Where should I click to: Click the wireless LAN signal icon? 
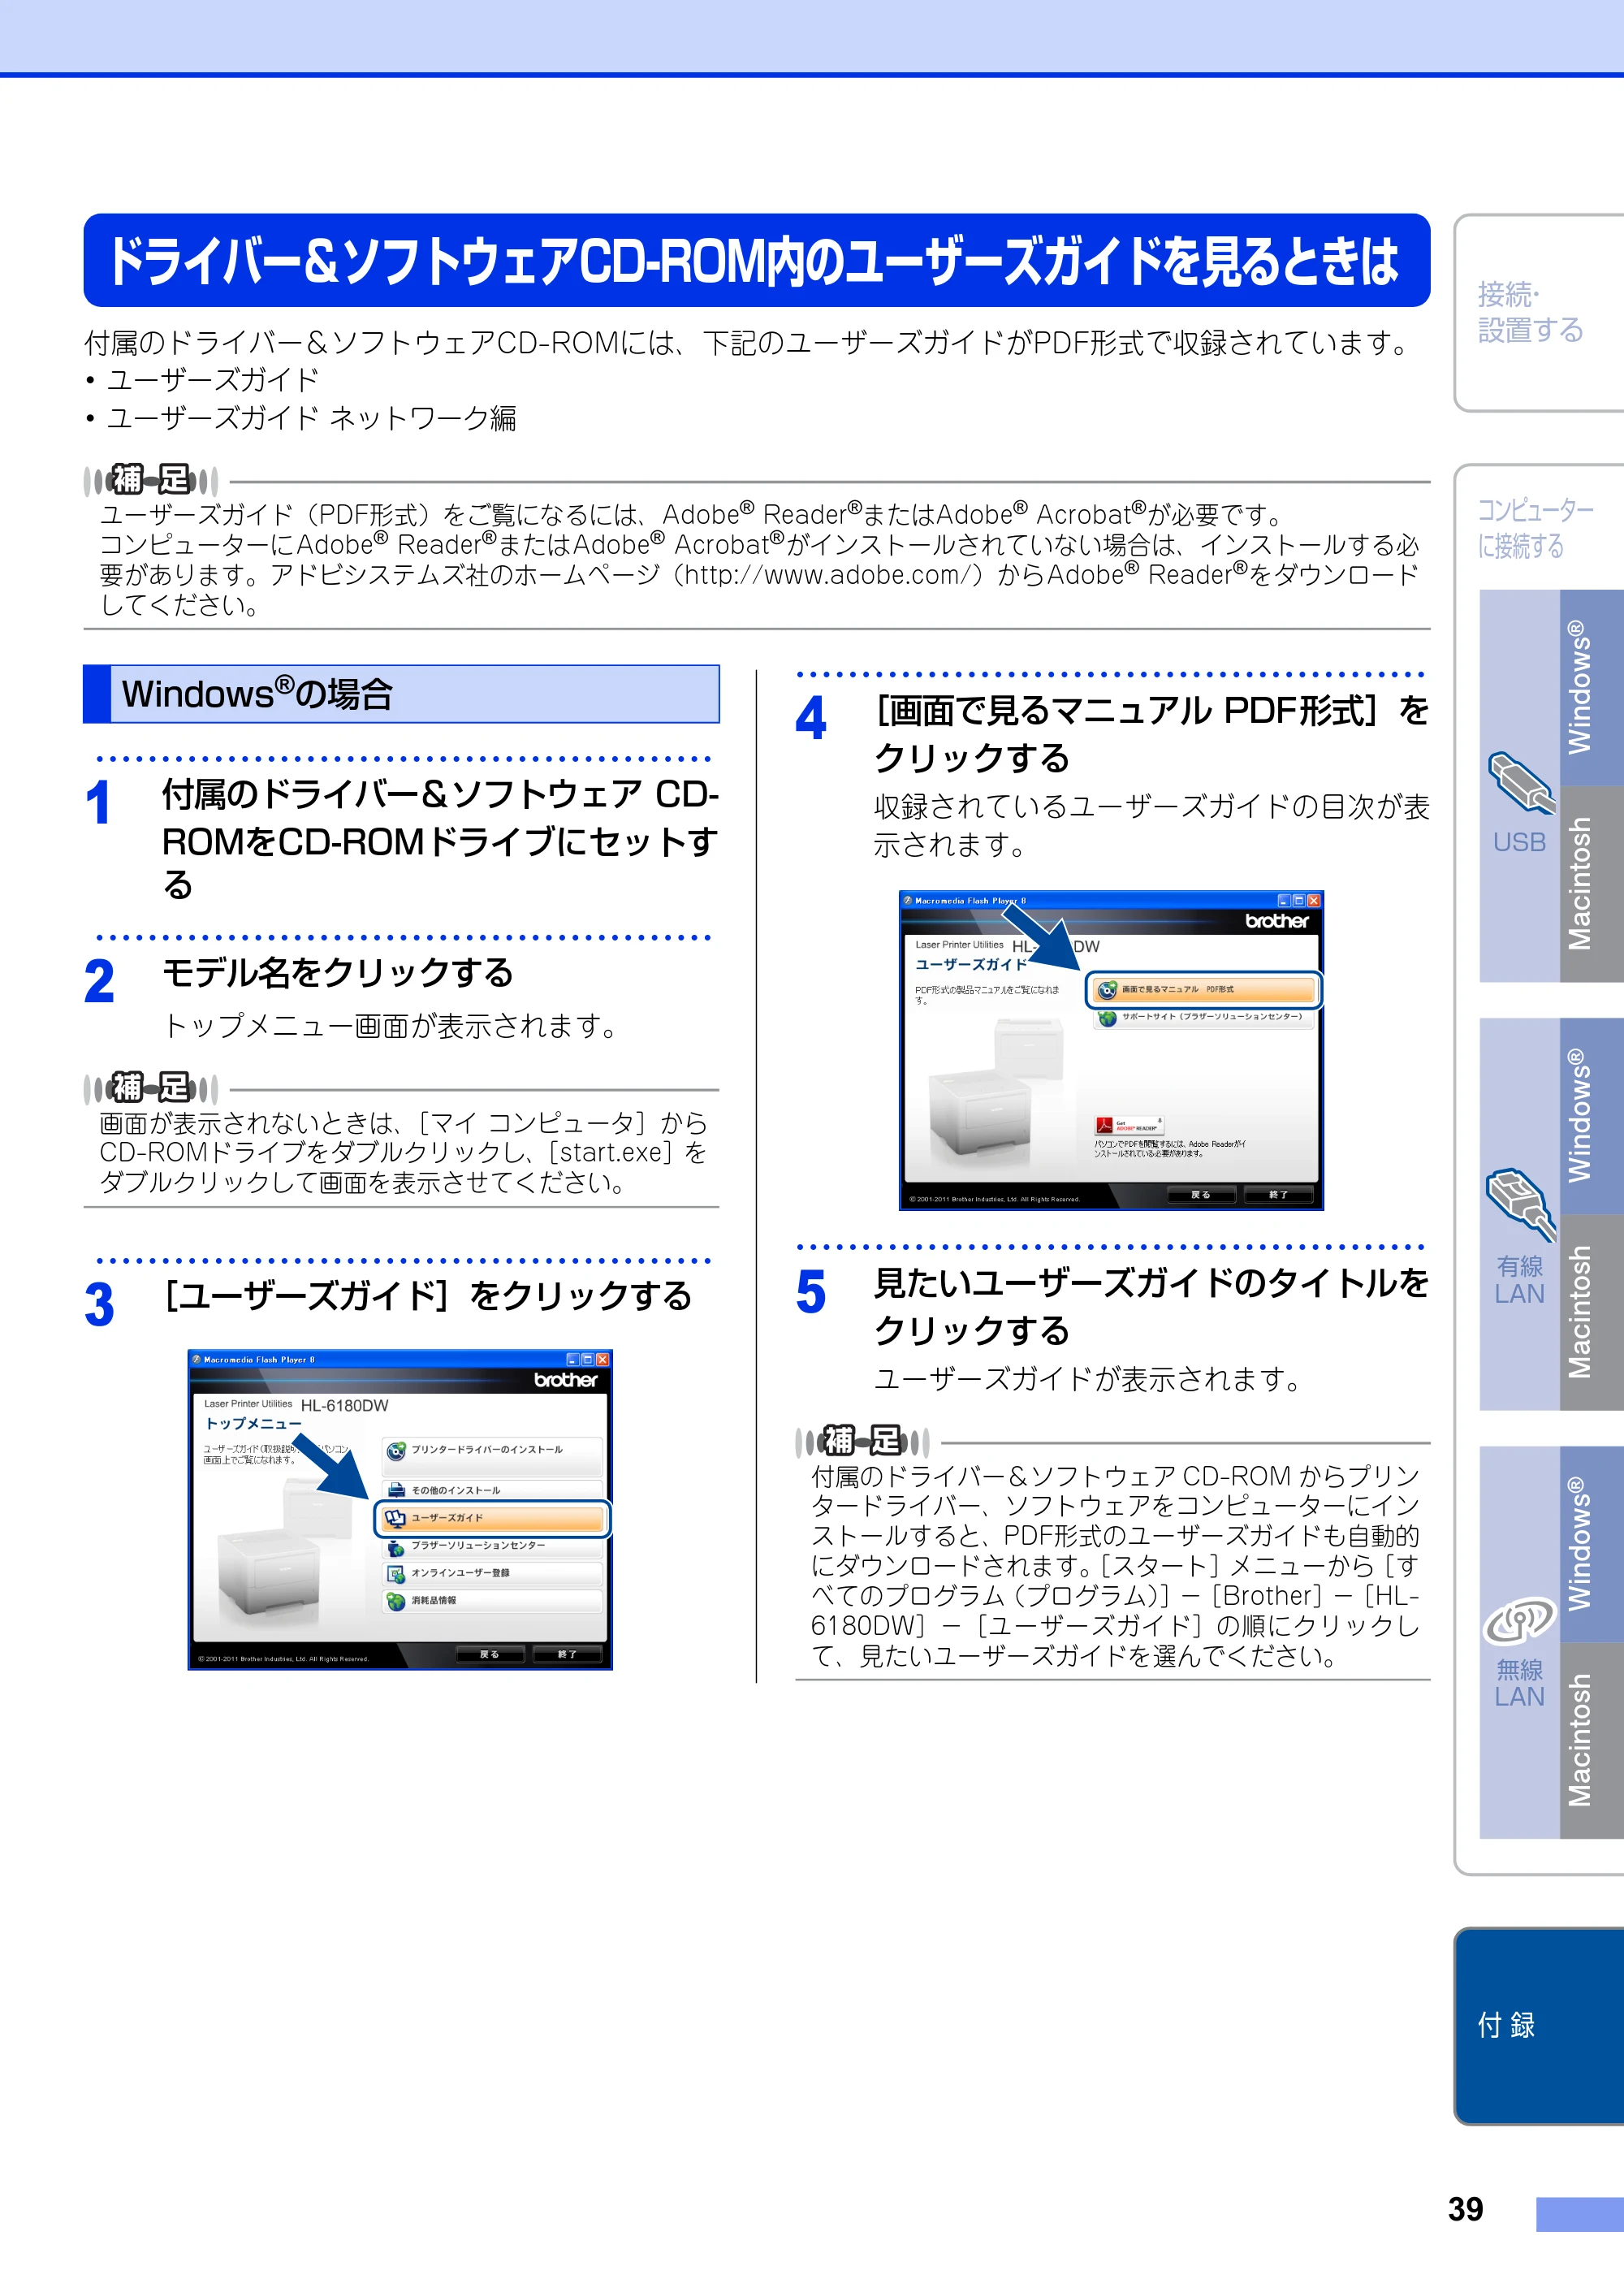1520,1620
